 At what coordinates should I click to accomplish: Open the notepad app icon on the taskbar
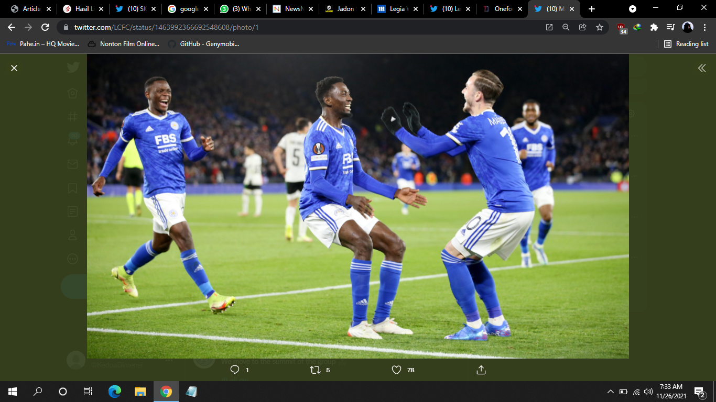pos(191,392)
